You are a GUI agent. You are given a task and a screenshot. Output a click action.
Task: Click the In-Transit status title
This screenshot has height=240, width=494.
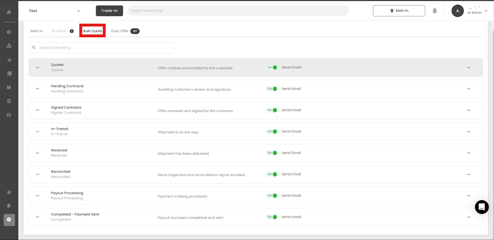click(60, 129)
